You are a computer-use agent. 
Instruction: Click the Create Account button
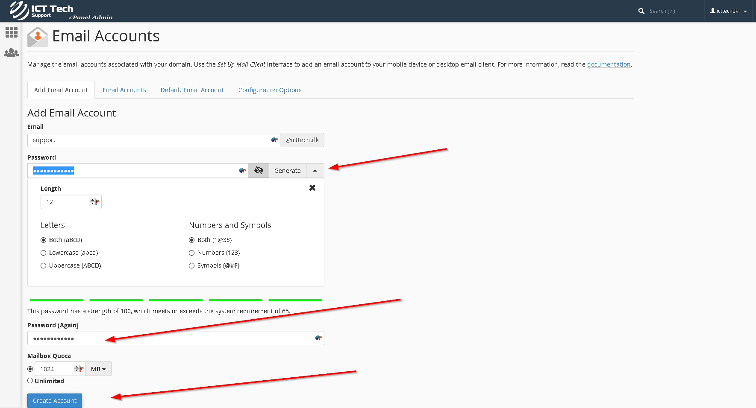coord(54,400)
